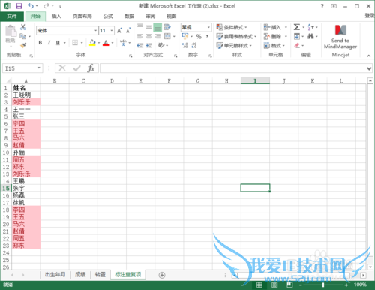The width and height of the screenshot is (375, 290).
Task: Switch to the Data ribbon tab
Action: pyautogui.click(x=129, y=17)
